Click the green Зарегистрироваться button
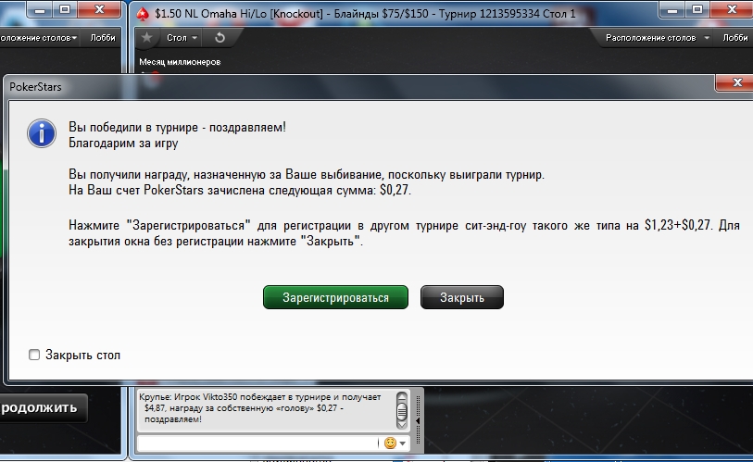The height and width of the screenshot is (462, 753). pos(335,297)
